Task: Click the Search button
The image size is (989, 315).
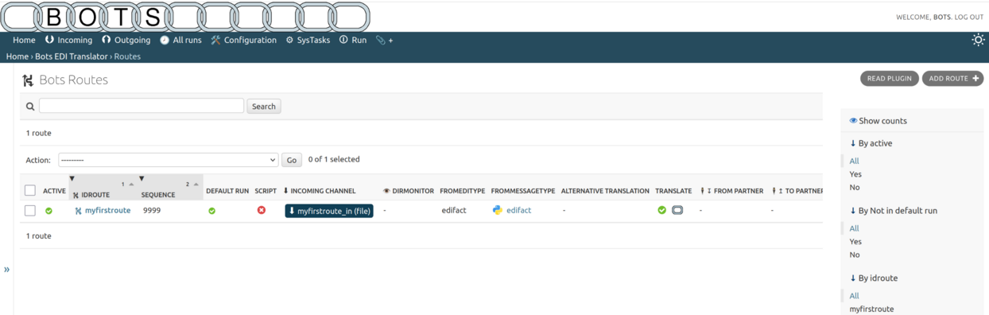Action: 264,107
